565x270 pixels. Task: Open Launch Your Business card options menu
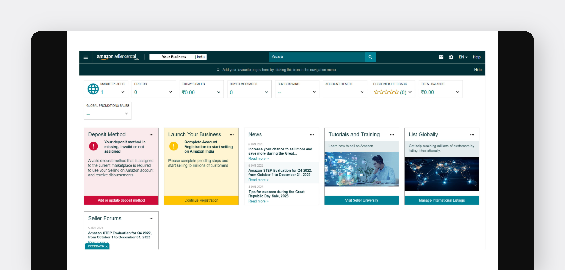[x=232, y=135]
